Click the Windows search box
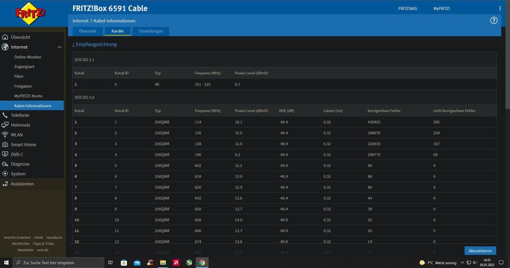The width and height of the screenshot is (510, 268). coord(59,262)
